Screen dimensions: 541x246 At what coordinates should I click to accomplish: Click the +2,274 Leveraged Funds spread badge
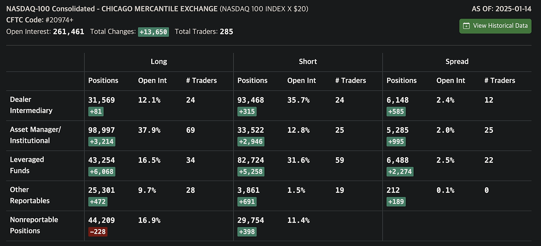[x=400, y=172]
